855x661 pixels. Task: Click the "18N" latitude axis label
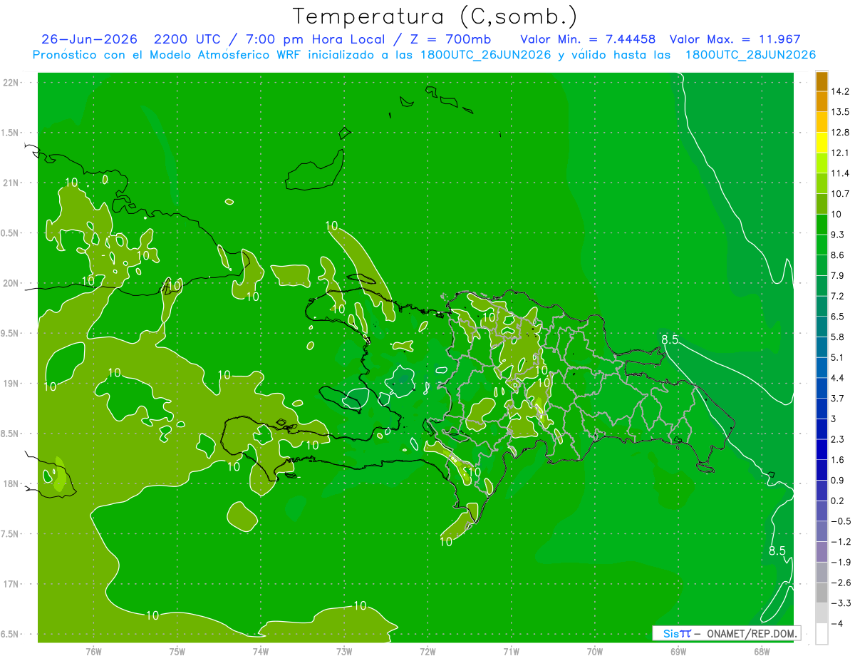pos(11,484)
